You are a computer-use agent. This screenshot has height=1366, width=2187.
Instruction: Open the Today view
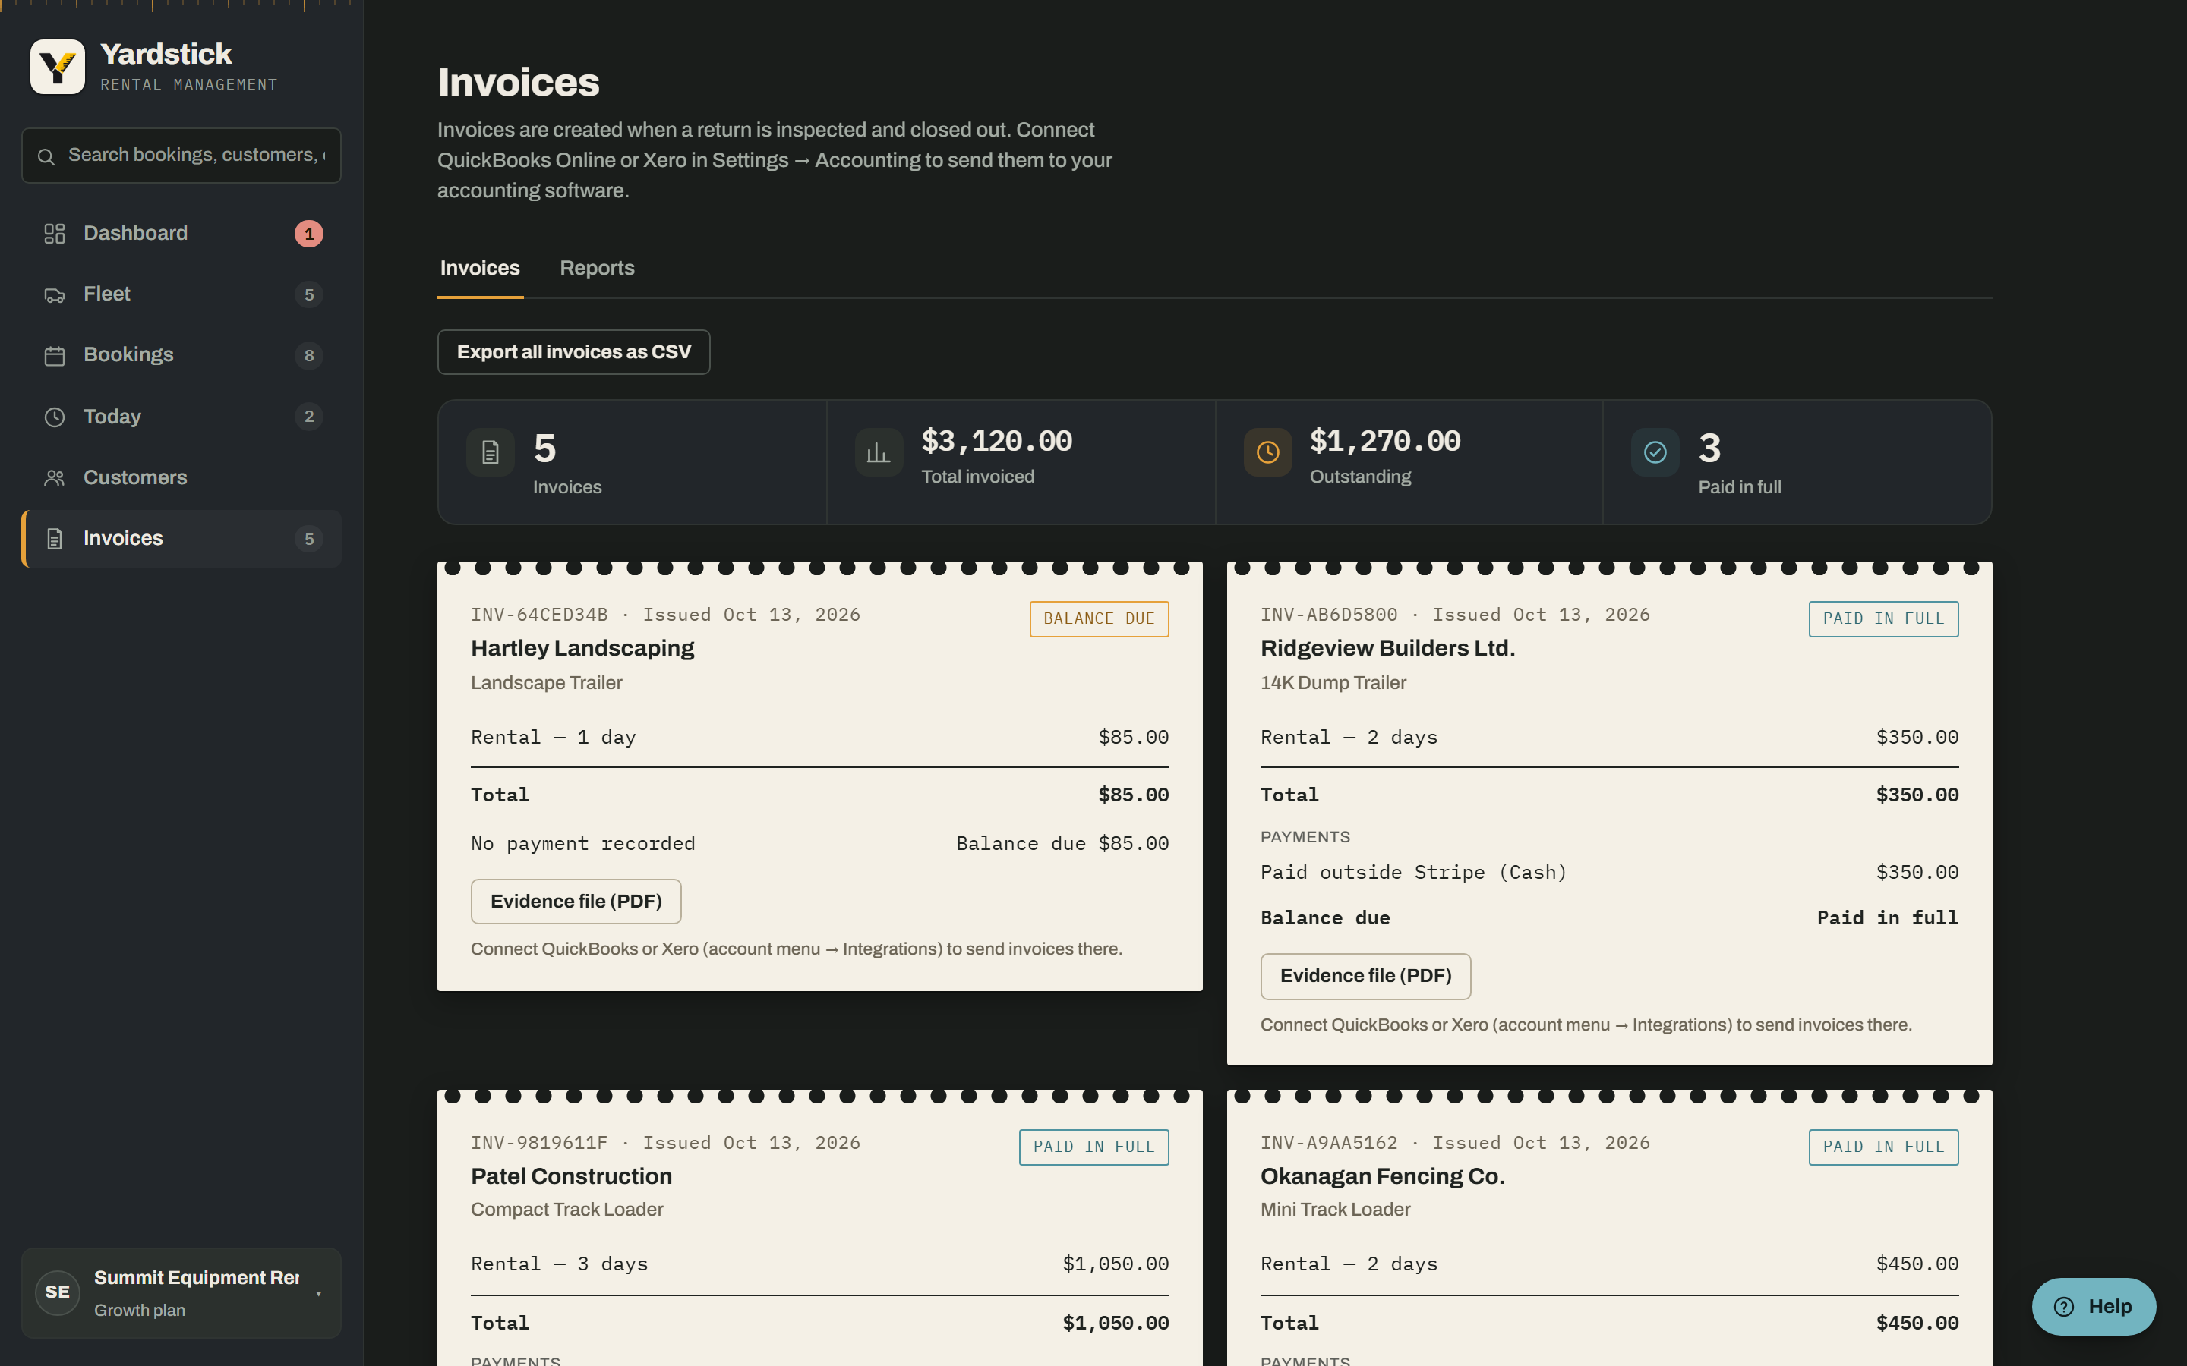tap(181, 417)
